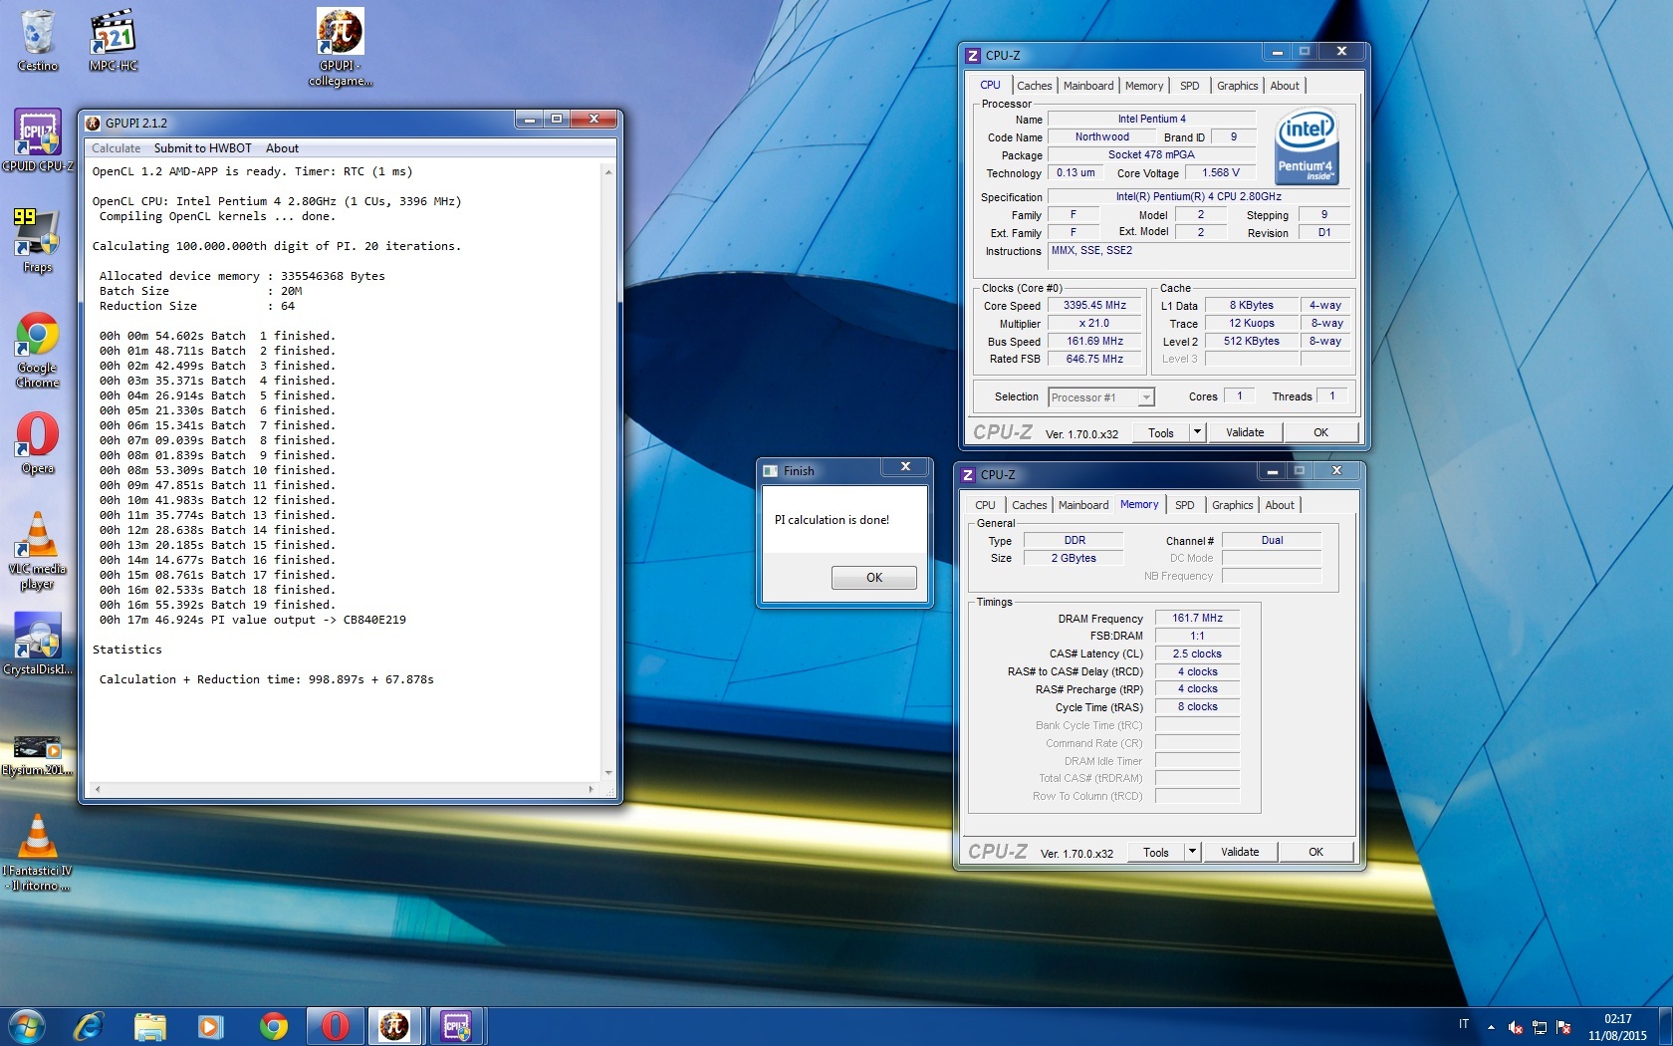
Task: Open Mainboard tab in bottom CPU-Z
Action: click(1083, 505)
